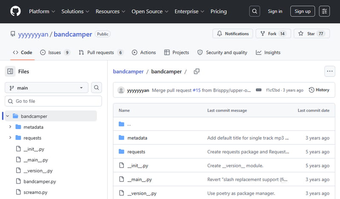Screen dimensions: 340x199
Task: Click the Sign in link
Action: 275,12
